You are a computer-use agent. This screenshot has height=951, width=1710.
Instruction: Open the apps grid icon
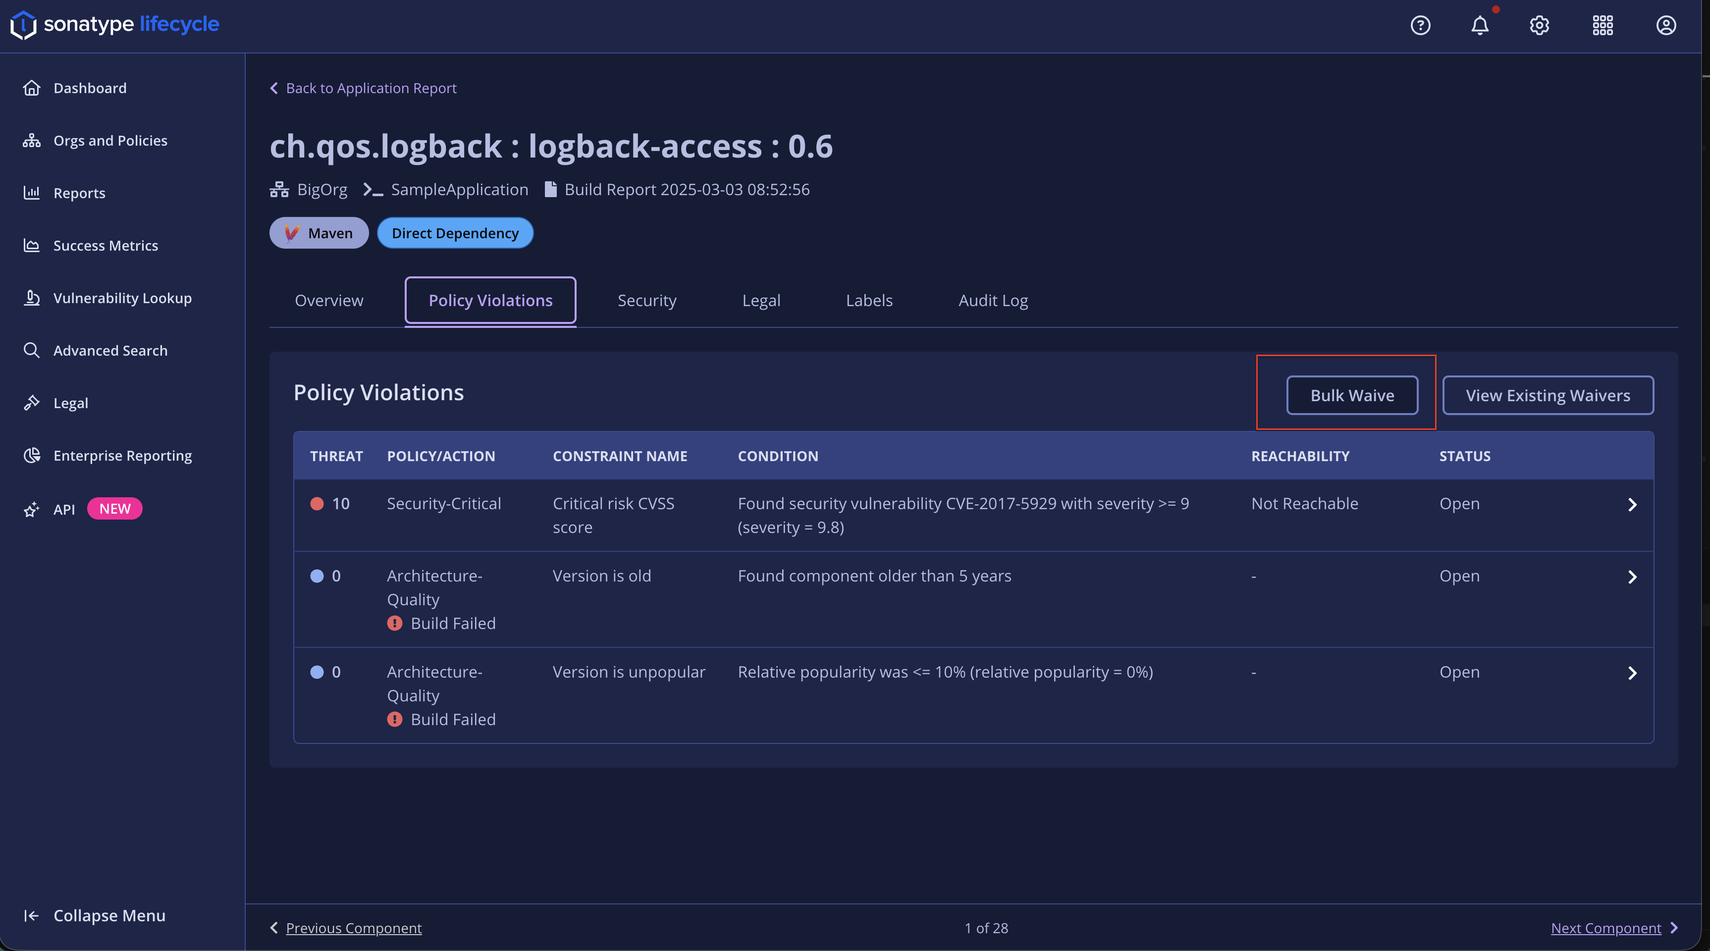pos(1603,25)
